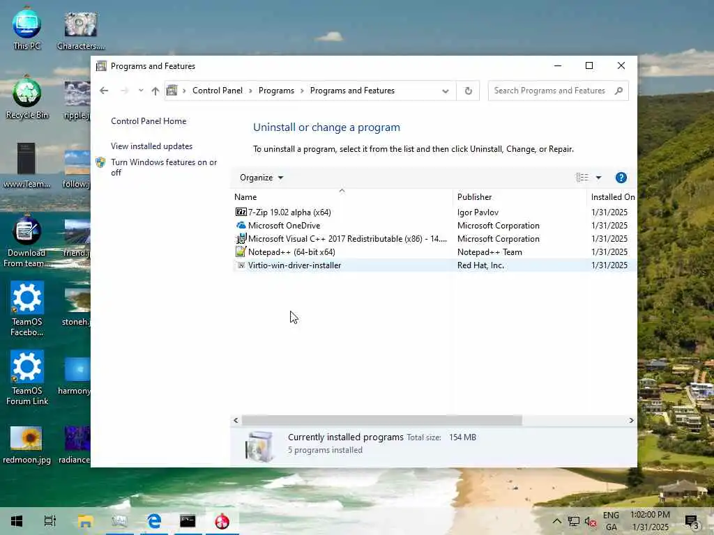The width and height of the screenshot is (714, 535).
Task: Select the This PC desktop icon
Action: pyautogui.click(x=27, y=29)
